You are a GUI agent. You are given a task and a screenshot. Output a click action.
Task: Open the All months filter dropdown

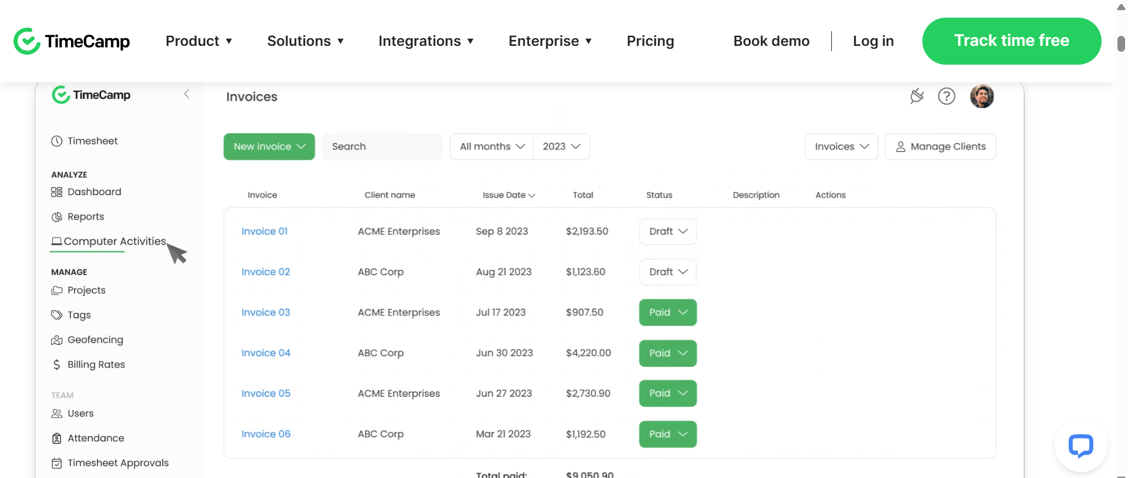click(492, 146)
